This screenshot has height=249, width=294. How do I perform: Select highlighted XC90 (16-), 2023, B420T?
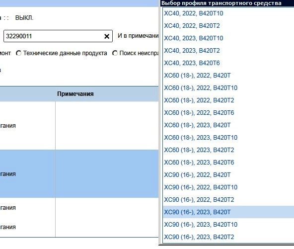click(x=228, y=212)
